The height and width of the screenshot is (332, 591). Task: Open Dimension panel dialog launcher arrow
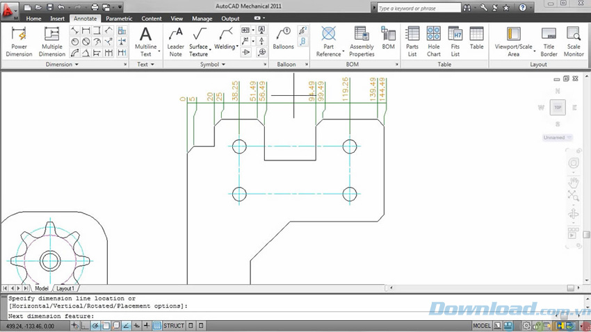126,65
